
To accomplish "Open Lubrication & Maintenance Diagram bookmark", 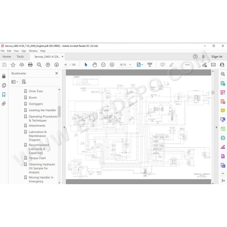I will tap(38, 136).
